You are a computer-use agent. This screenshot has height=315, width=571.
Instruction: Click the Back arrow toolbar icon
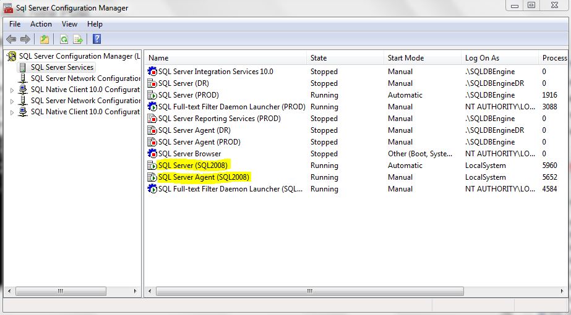click(x=11, y=39)
